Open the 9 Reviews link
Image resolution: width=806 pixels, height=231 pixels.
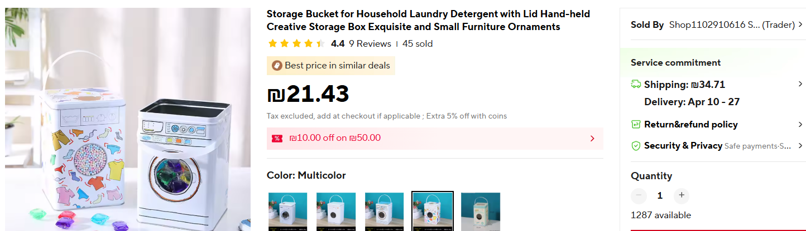(370, 43)
